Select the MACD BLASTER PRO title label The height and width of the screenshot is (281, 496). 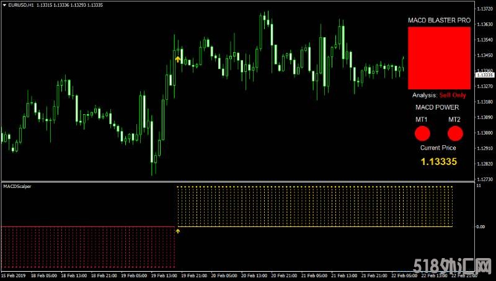pyautogui.click(x=439, y=20)
